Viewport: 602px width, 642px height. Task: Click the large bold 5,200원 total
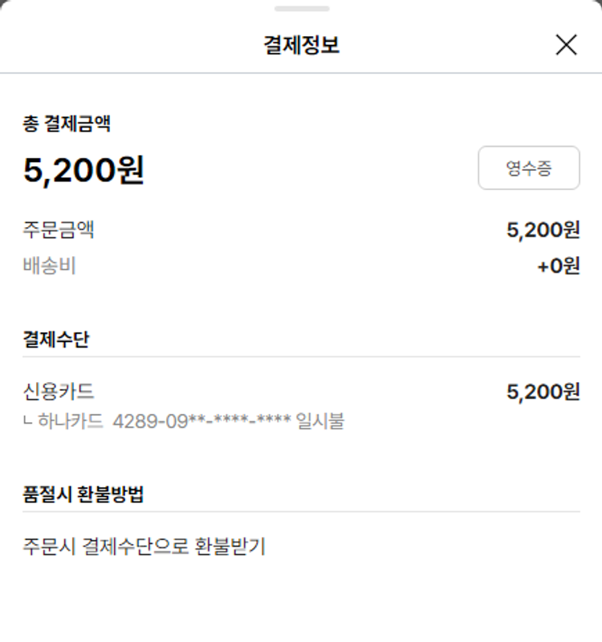pyautogui.click(x=83, y=169)
